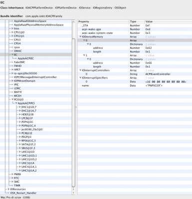The width and height of the screenshot is (192, 199).
Task: Collapse the IOInterruptControllers property
Action: tap(80, 70)
